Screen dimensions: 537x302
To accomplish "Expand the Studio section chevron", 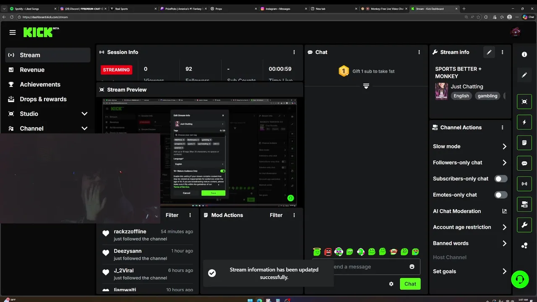I will [84, 114].
